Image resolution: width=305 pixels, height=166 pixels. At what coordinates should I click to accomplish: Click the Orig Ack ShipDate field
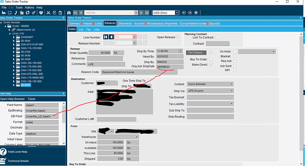tap(170, 67)
